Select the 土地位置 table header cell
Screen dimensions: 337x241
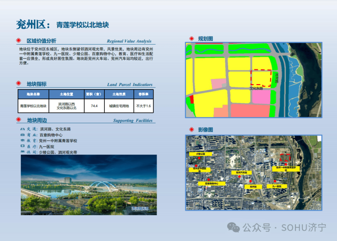point(66,94)
